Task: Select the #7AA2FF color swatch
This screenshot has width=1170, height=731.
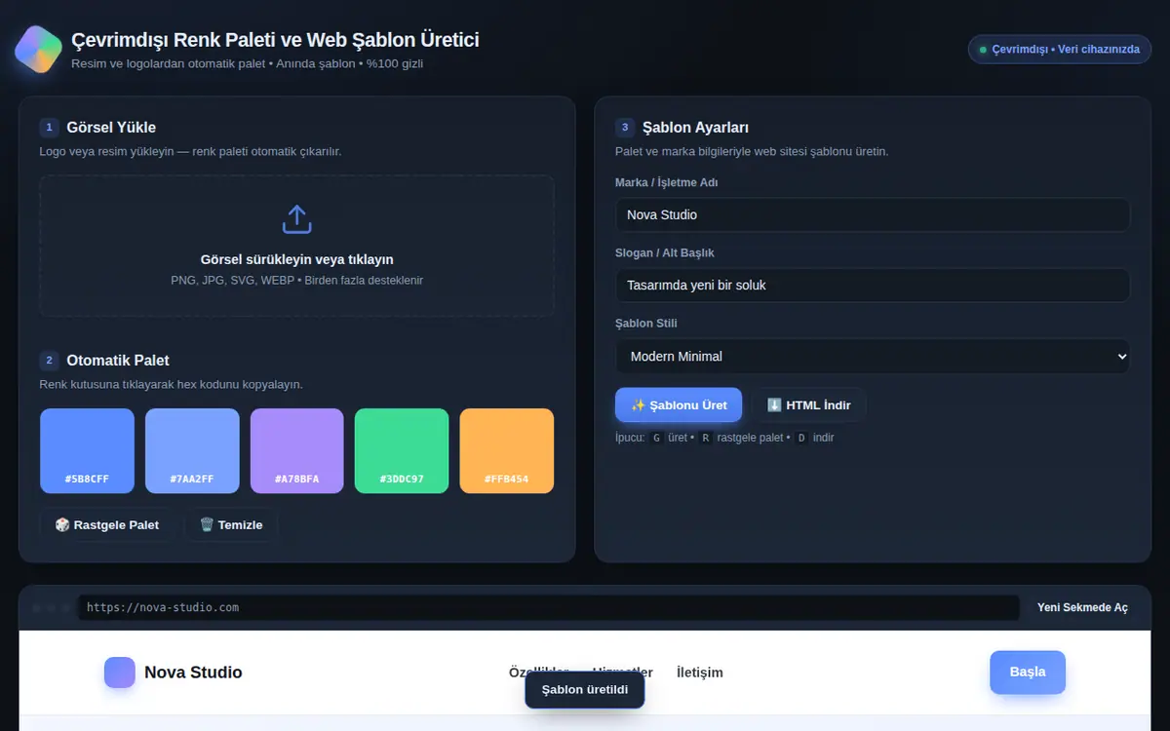Action: coord(192,451)
